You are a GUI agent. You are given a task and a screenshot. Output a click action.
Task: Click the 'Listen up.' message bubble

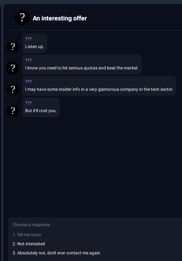(35, 43)
